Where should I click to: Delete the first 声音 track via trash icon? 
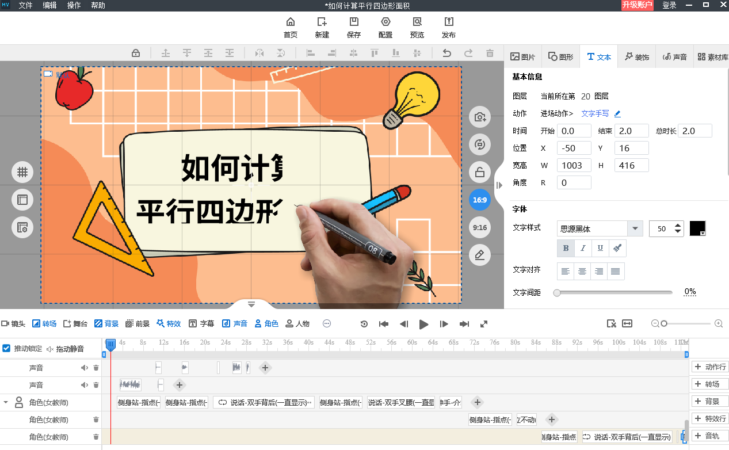(96, 368)
